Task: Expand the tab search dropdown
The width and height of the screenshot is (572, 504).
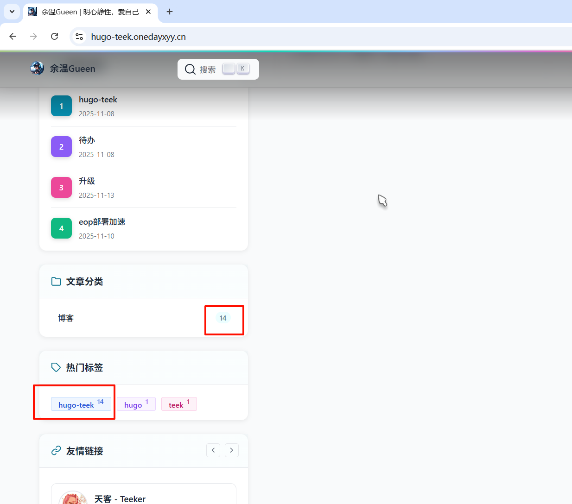Action: click(x=12, y=12)
